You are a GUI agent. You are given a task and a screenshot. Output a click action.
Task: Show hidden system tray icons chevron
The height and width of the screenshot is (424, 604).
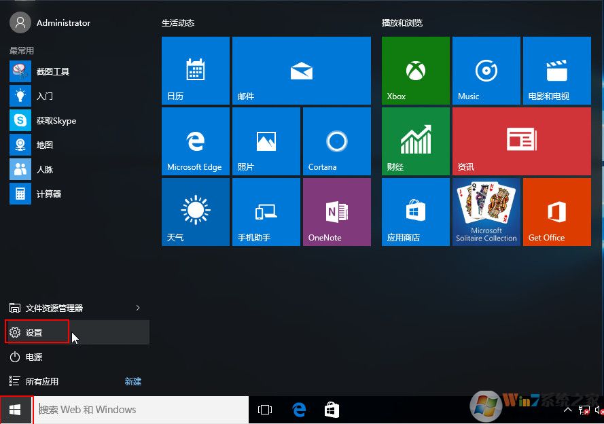coord(568,410)
